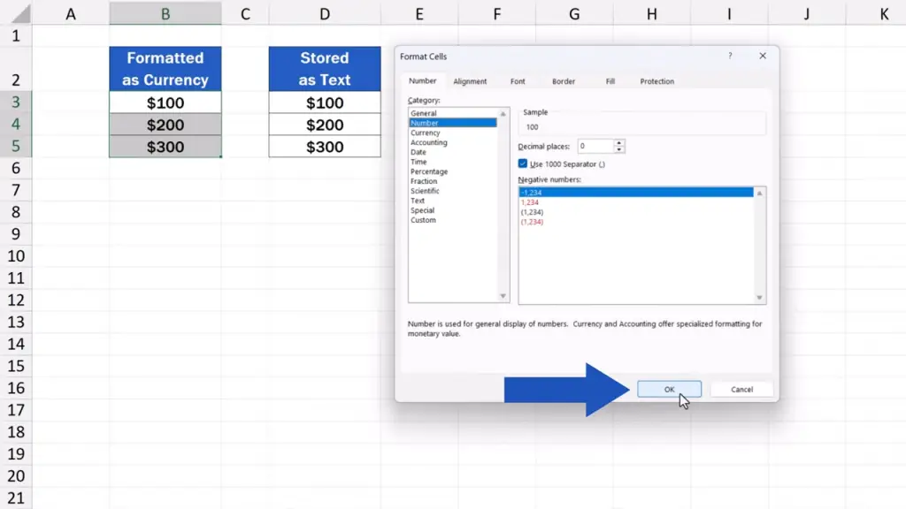Uncheck the Use 1000 Separator checkbox

pos(523,163)
